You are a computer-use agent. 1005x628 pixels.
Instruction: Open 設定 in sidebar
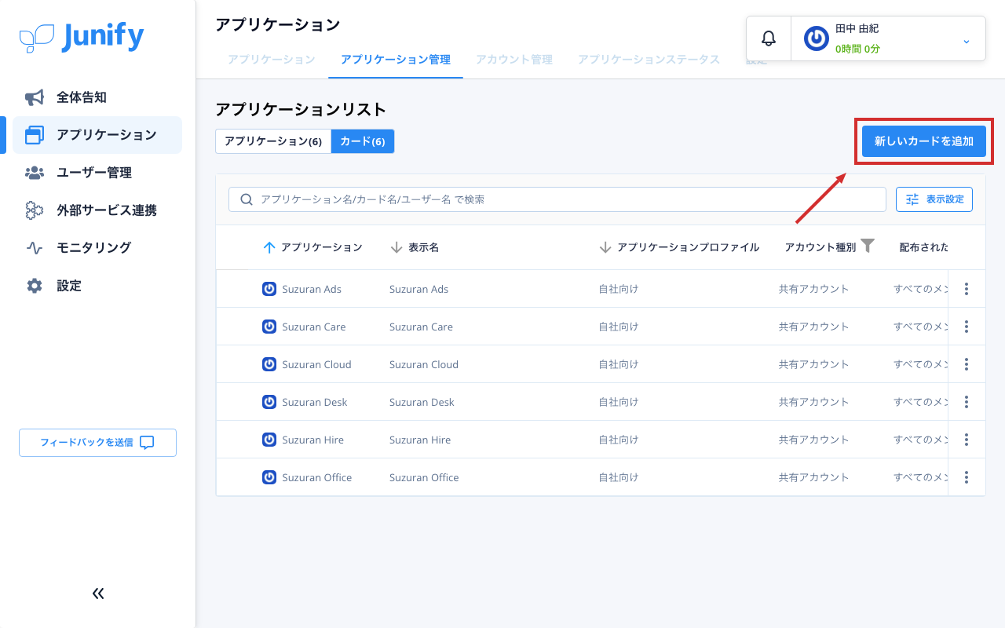click(97, 286)
